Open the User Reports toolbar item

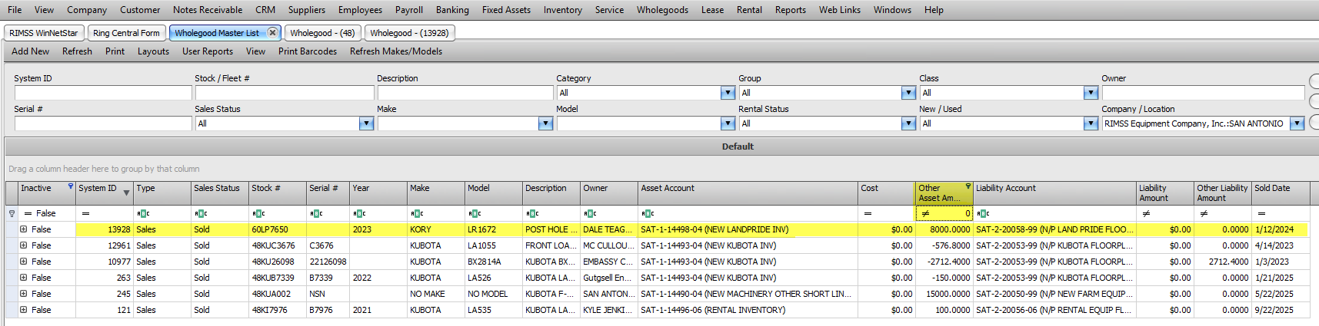coord(208,51)
